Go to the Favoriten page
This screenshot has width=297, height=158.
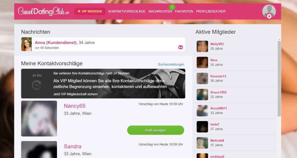[x=184, y=12]
